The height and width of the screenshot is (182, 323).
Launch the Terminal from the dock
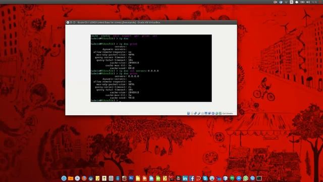[259, 178]
